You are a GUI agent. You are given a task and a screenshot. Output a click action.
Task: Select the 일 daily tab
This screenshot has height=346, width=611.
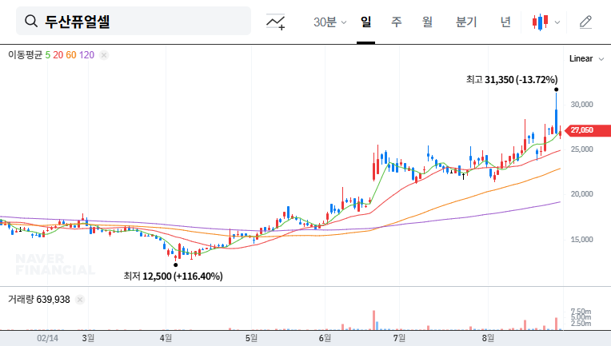[x=365, y=22]
